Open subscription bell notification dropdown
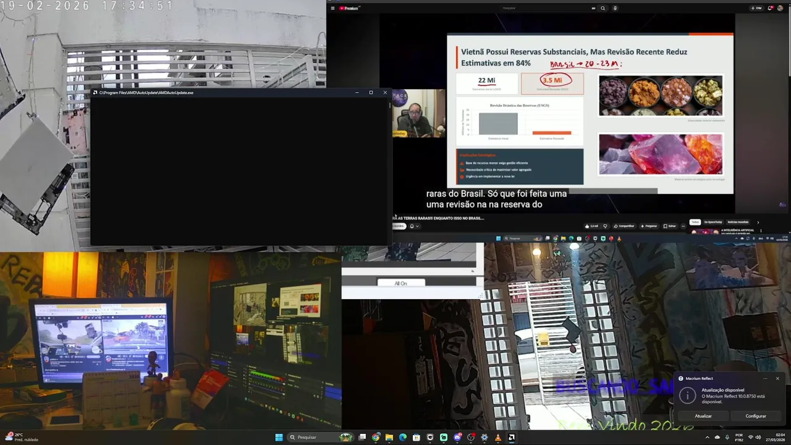The width and height of the screenshot is (791, 445). 413,226
